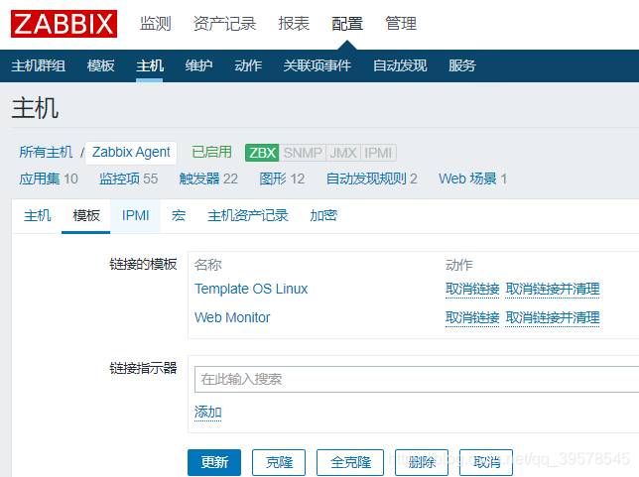Open 触发器 22 link
The image size is (639, 477).
(x=208, y=179)
